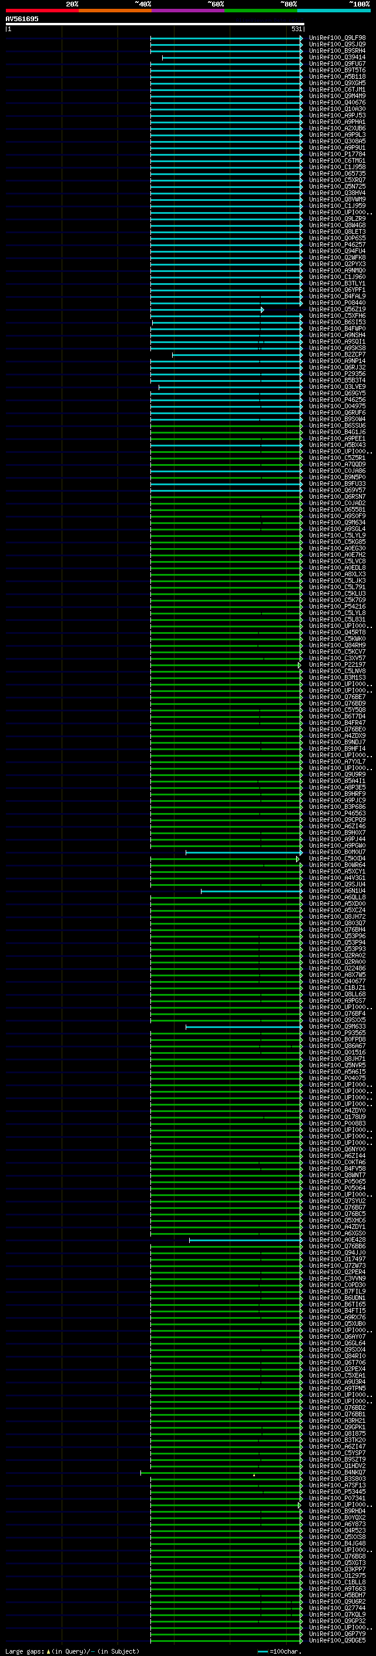The height and width of the screenshot is (1656, 376).
Task: Click the AV561695 query name label
Action: [22, 19]
